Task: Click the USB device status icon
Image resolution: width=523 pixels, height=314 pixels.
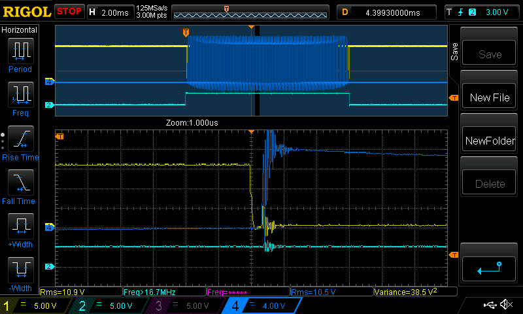Action: 490,305
